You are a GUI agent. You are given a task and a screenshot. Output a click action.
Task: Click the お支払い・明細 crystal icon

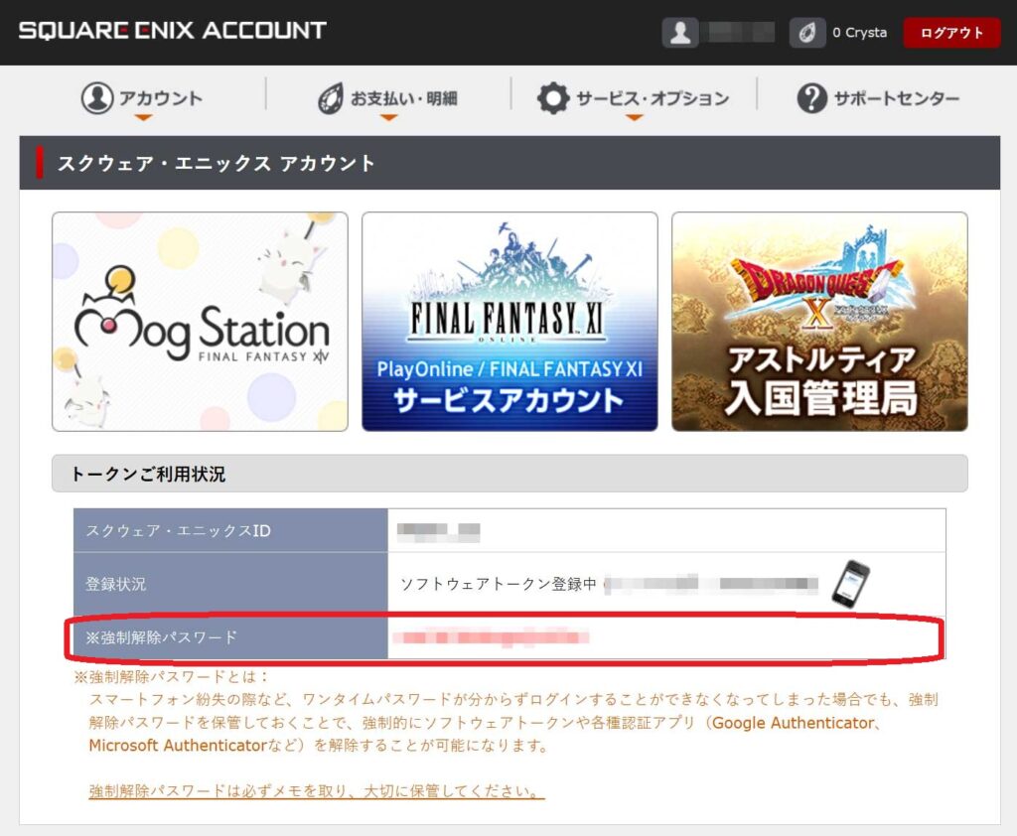(x=330, y=98)
